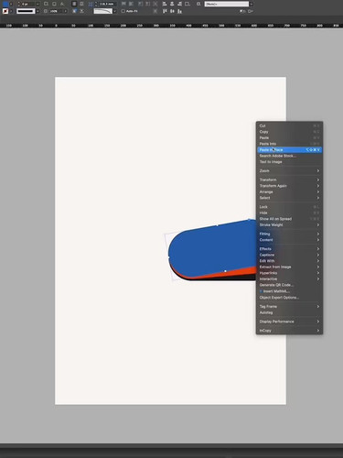Viewport: 343px width, 458px height.
Task: Expand Extract from Image submenu
Action: pos(289,267)
